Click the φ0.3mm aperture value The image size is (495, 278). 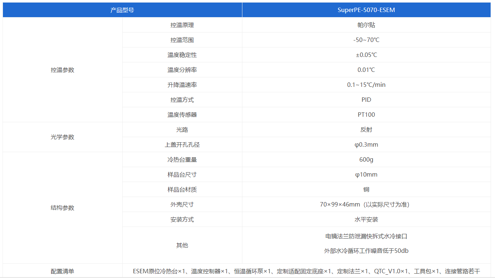366,145
